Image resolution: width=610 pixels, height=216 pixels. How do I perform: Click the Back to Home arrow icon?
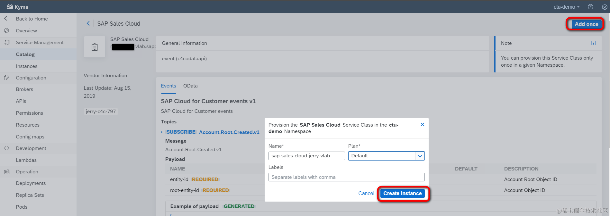click(6, 19)
